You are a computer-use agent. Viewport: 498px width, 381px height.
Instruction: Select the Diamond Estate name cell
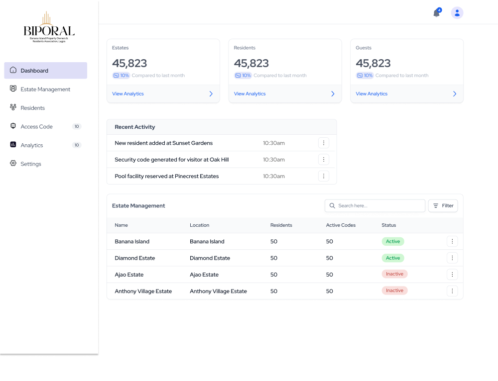pyautogui.click(x=135, y=258)
